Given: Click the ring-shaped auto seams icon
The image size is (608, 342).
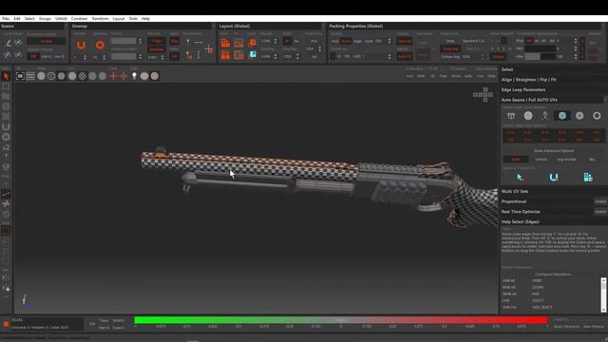Looking at the screenshot, I should click(x=597, y=116).
